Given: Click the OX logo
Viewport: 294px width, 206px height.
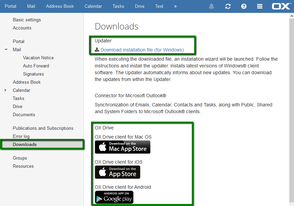Looking at the screenshot, I should (281, 6).
